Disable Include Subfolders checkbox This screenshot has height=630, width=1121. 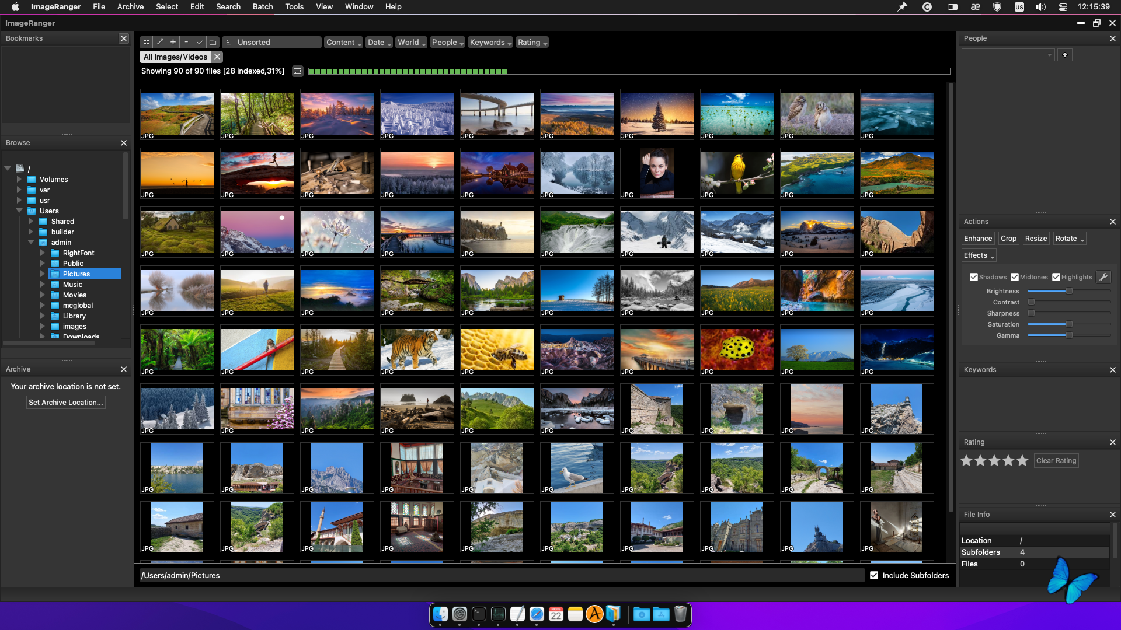click(x=874, y=575)
